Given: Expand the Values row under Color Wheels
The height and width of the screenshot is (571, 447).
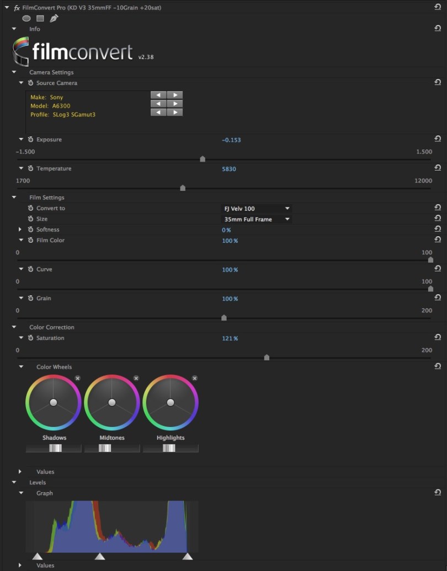Looking at the screenshot, I should point(20,472).
